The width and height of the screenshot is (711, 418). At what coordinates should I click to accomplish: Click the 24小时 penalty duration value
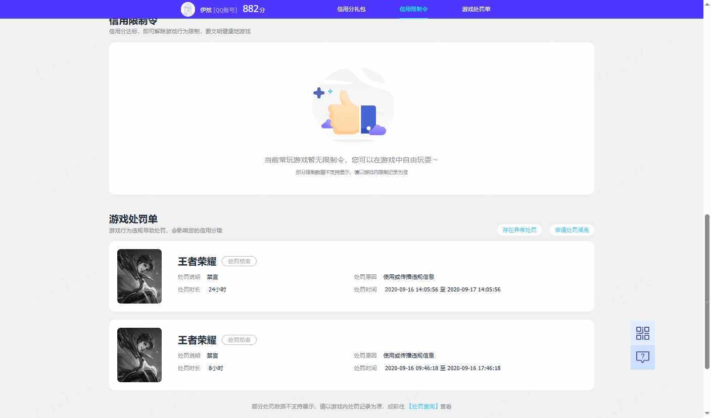[217, 289]
